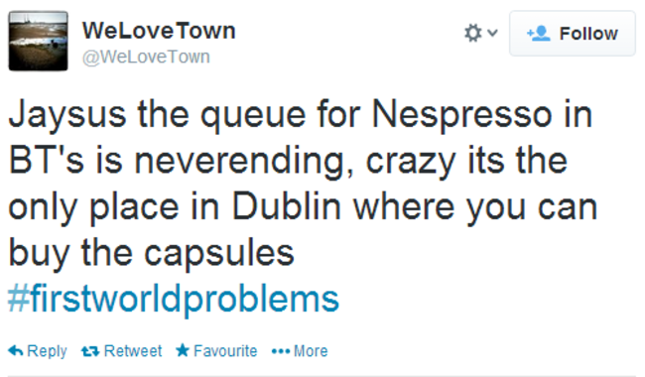Select the Reply text label
This screenshot has height=377, width=645.
point(47,351)
